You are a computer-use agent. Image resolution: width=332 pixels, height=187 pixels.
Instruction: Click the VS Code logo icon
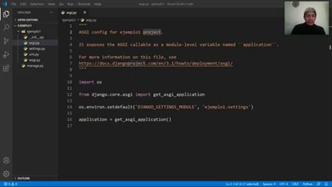coord(5,4)
